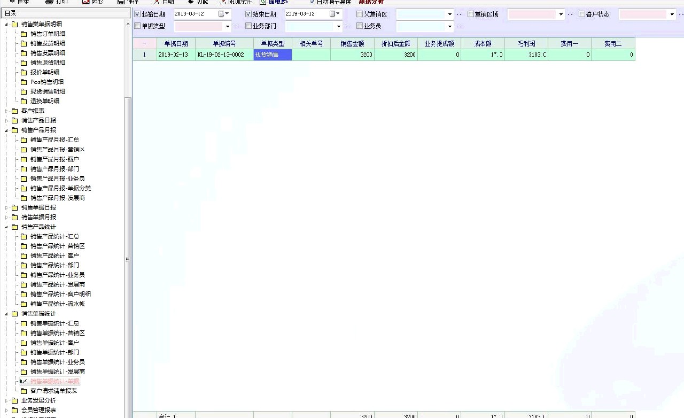
Task: Open 销售单据统计-业务员 report in tree
Action: pos(57,362)
